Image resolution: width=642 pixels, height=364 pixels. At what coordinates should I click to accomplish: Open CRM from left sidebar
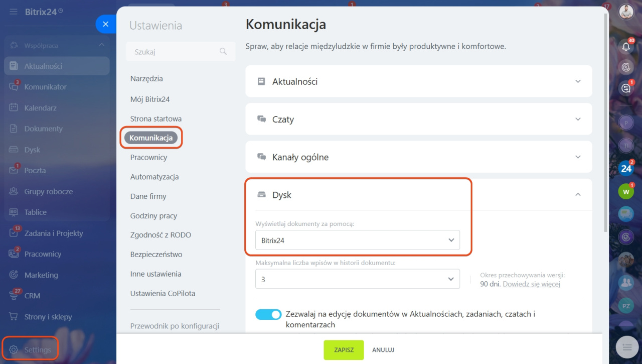pyautogui.click(x=32, y=296)
